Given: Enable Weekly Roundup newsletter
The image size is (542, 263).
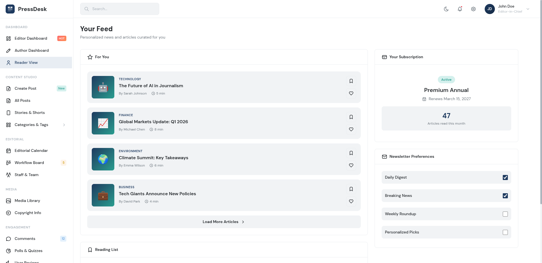Looking at the screenshot, I should point(505,214).
